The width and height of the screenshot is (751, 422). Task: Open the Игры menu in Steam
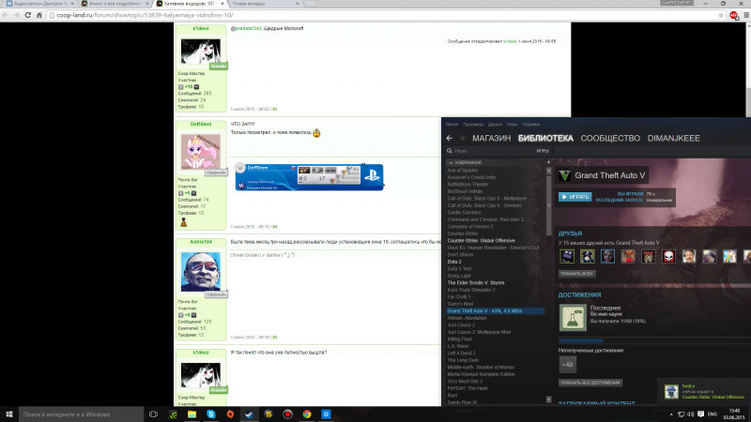(512, 125)
